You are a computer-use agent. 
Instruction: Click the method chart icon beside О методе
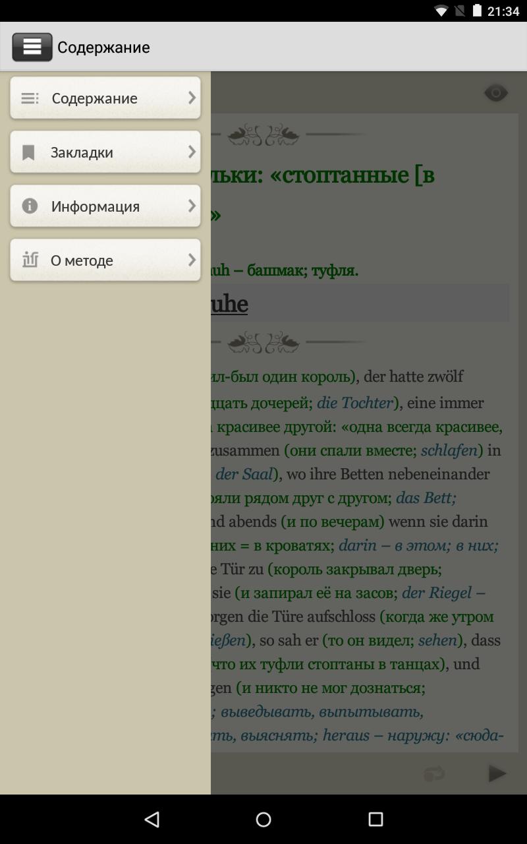coord(30,260)
